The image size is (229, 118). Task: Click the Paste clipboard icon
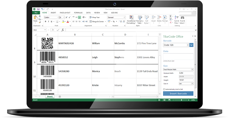[x=36, y=18]
